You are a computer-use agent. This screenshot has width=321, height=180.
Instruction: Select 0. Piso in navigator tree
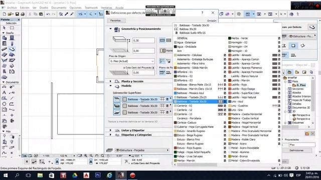tap(301, 85)
